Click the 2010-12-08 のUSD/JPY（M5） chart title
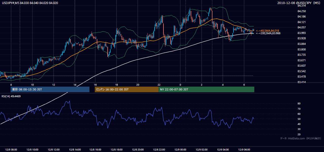324x152 pixels. (299, 3)
